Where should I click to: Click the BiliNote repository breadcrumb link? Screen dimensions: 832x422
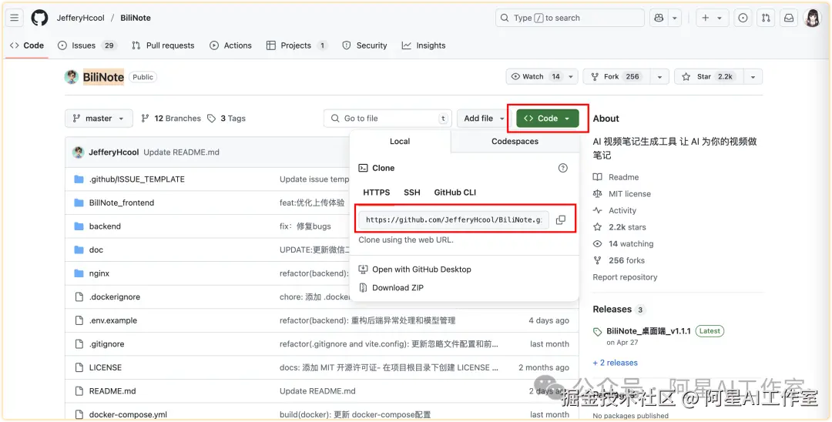tap(136, 18)
